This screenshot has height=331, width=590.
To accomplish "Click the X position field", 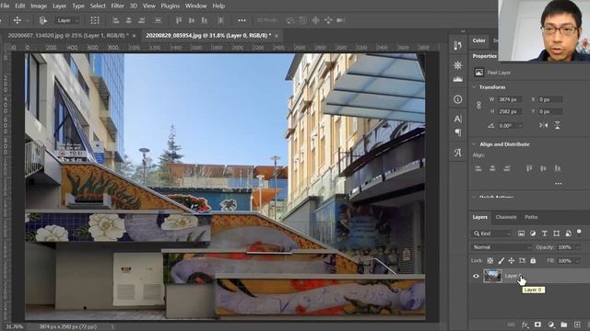I will (x=550, y=99).
